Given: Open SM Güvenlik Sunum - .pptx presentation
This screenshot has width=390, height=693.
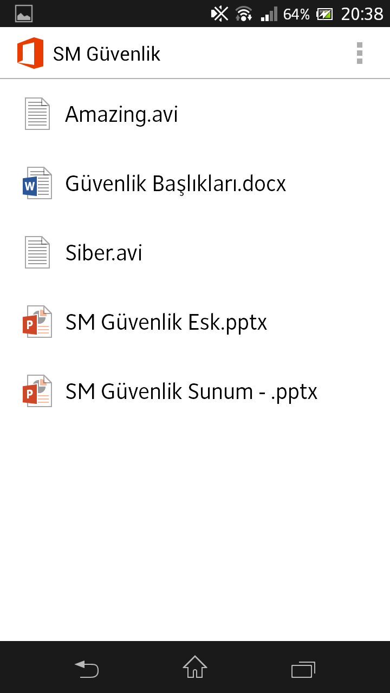Looking at the screenshot, I should [195, 391].
